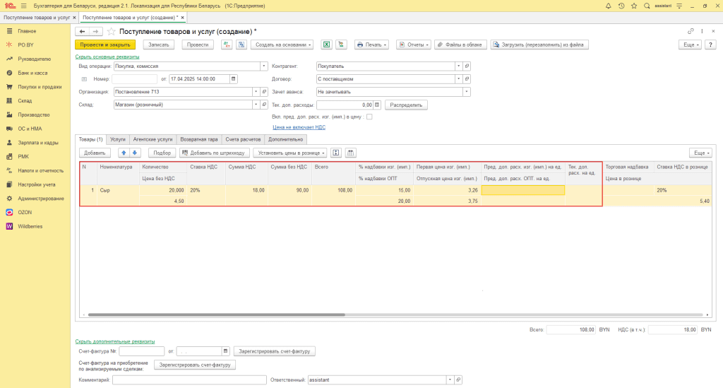Click into the Комментарий input field
The height and width of the screenshot is (388, 723).
(189, 380)
